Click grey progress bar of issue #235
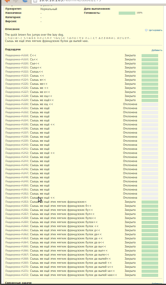The height and width of the screenshot is (285, 166). point(150,125)
